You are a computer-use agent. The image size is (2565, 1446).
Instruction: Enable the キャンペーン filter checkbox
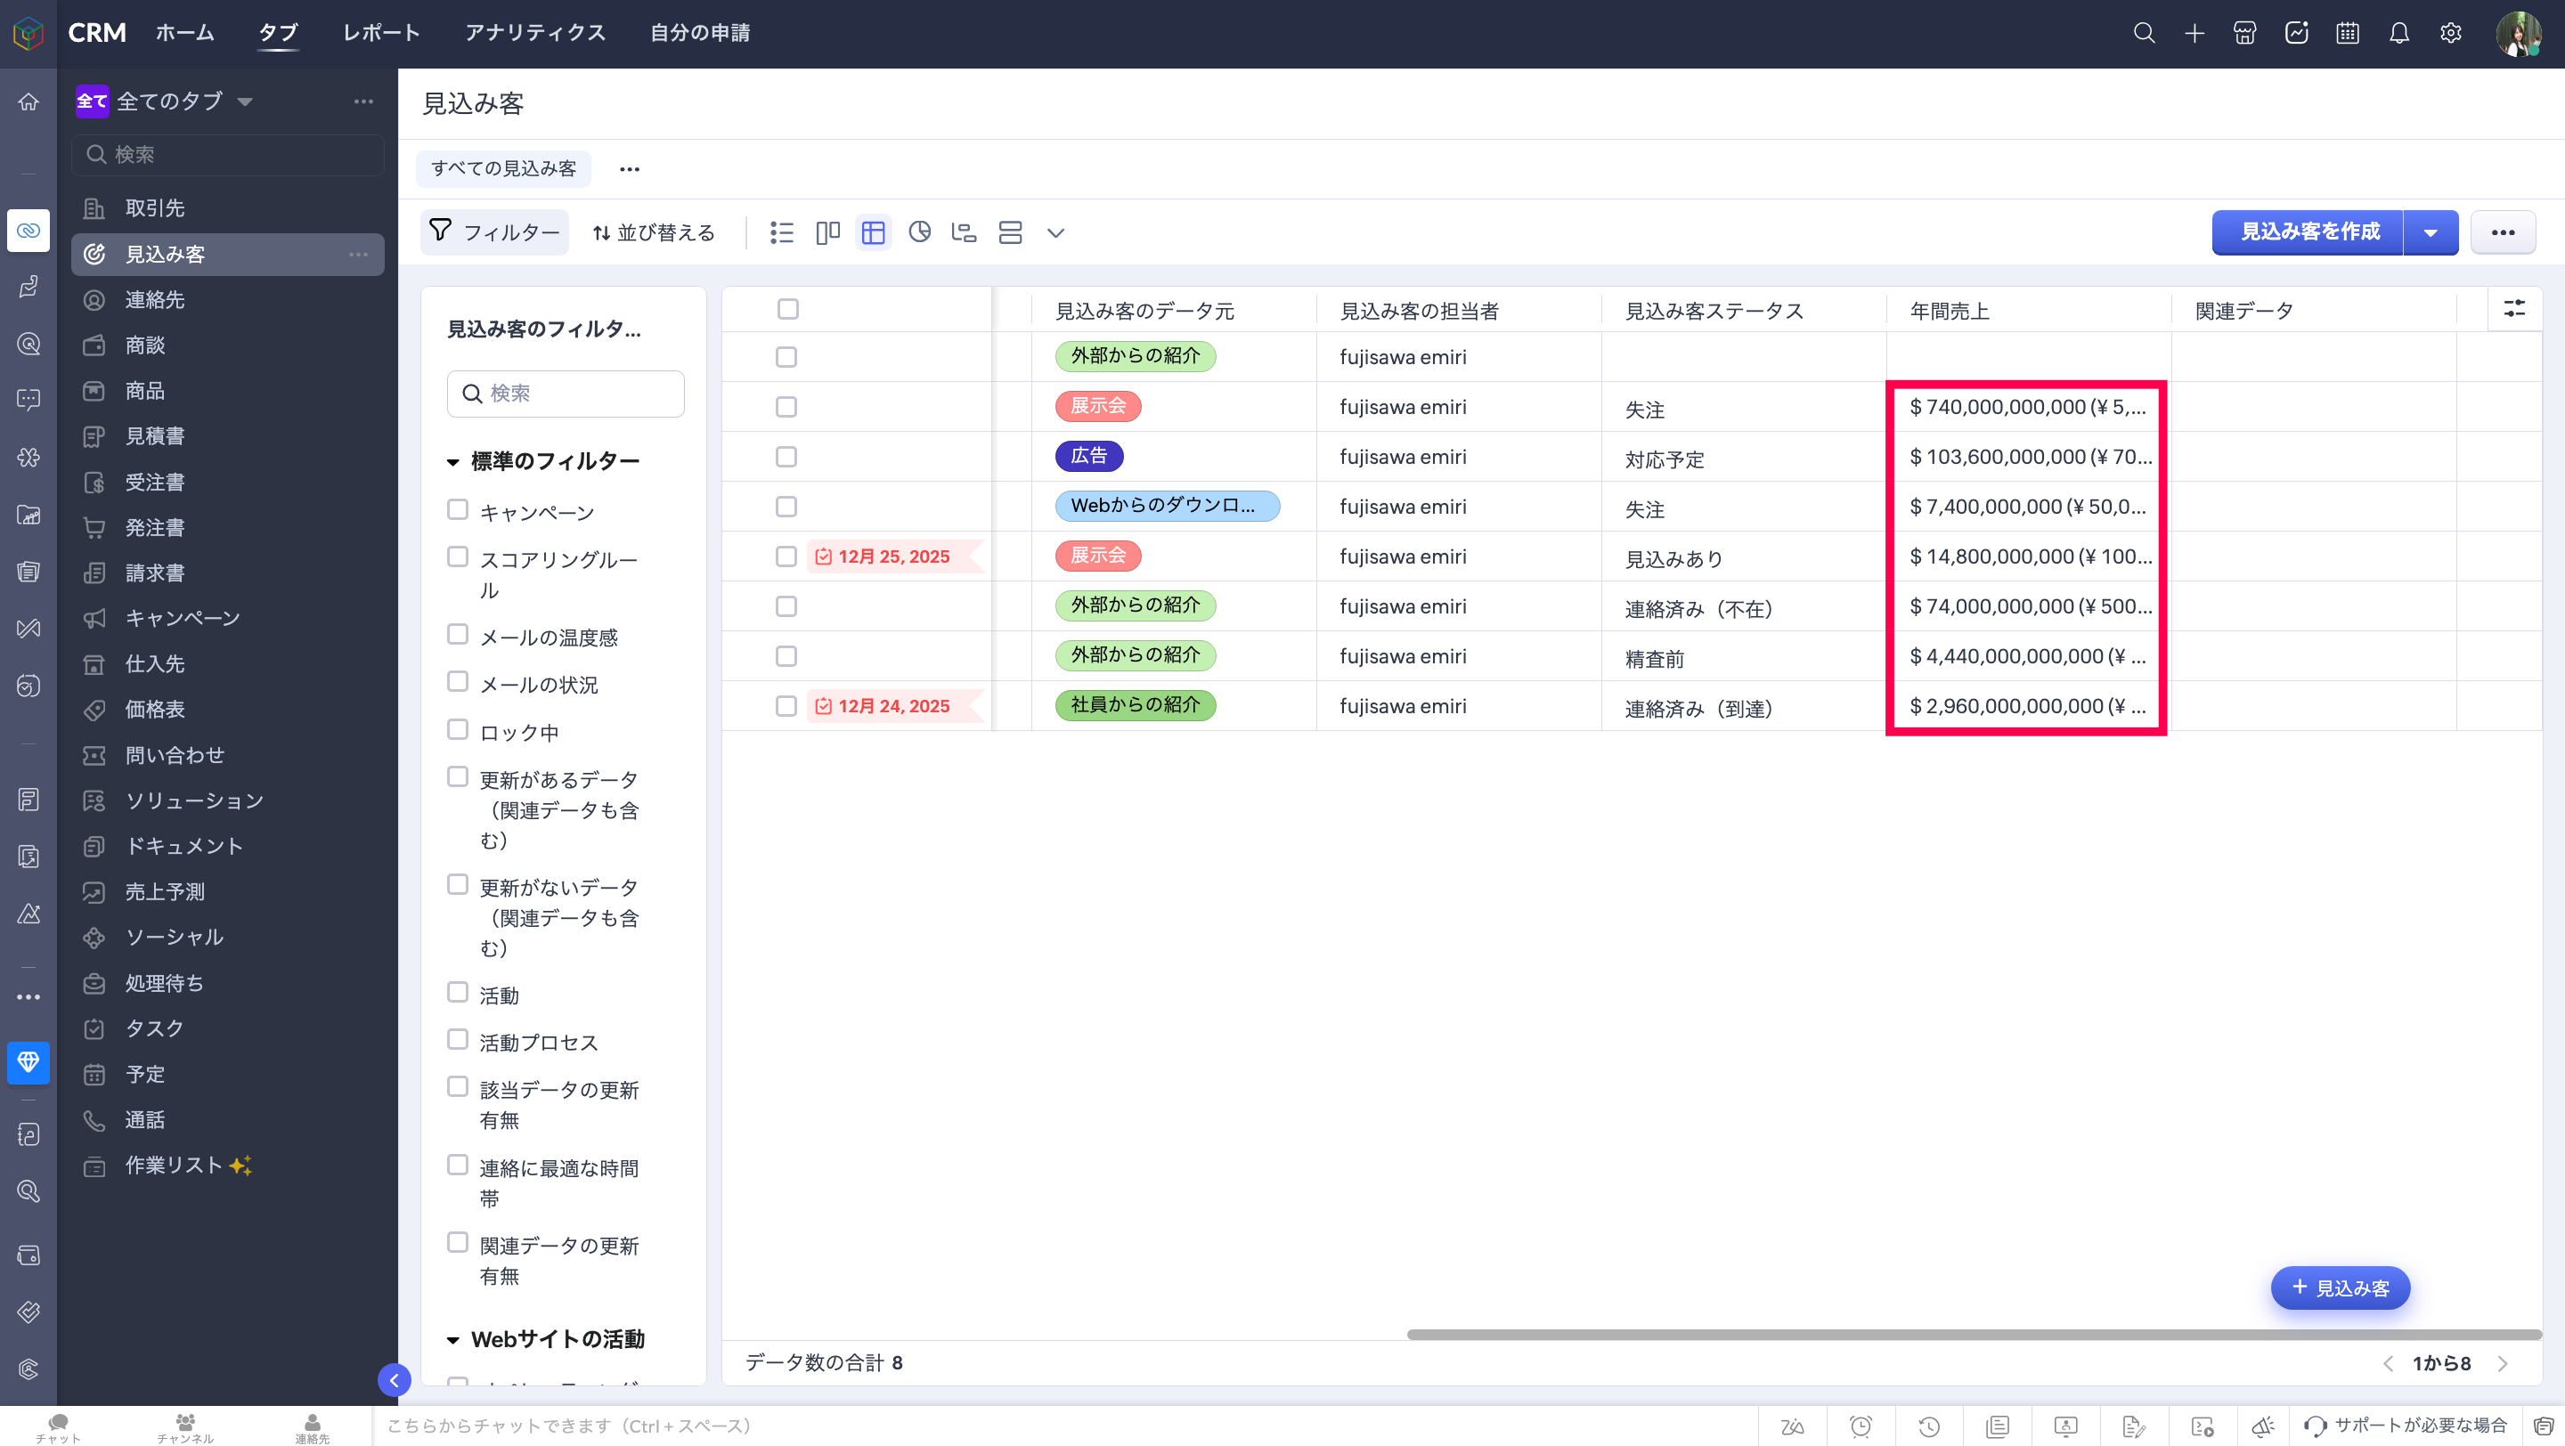pos(457,509)
